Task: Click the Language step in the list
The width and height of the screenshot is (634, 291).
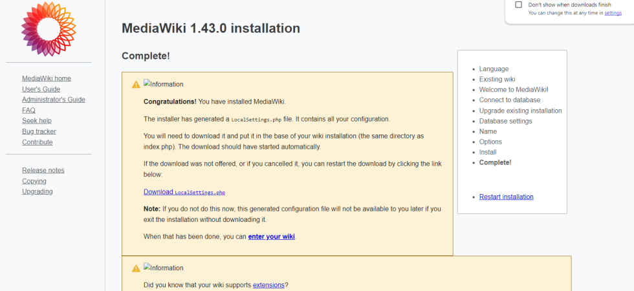Action: coord(494,69)
